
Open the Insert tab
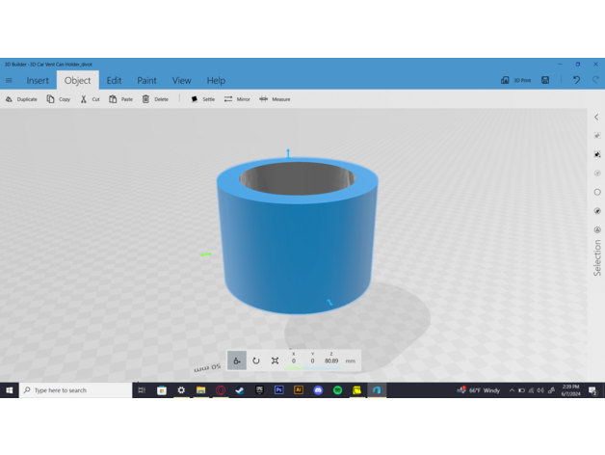(x=38, y=81)
